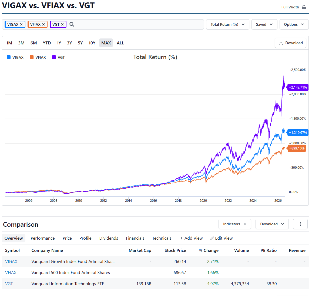The height and width of the screenshot is (296, 312).
Task: Toggle VGT series via purple legend swatch
Action: coord(54,57)
